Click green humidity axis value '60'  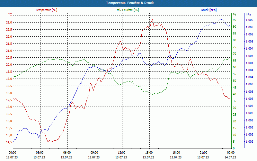click(235, 67)
